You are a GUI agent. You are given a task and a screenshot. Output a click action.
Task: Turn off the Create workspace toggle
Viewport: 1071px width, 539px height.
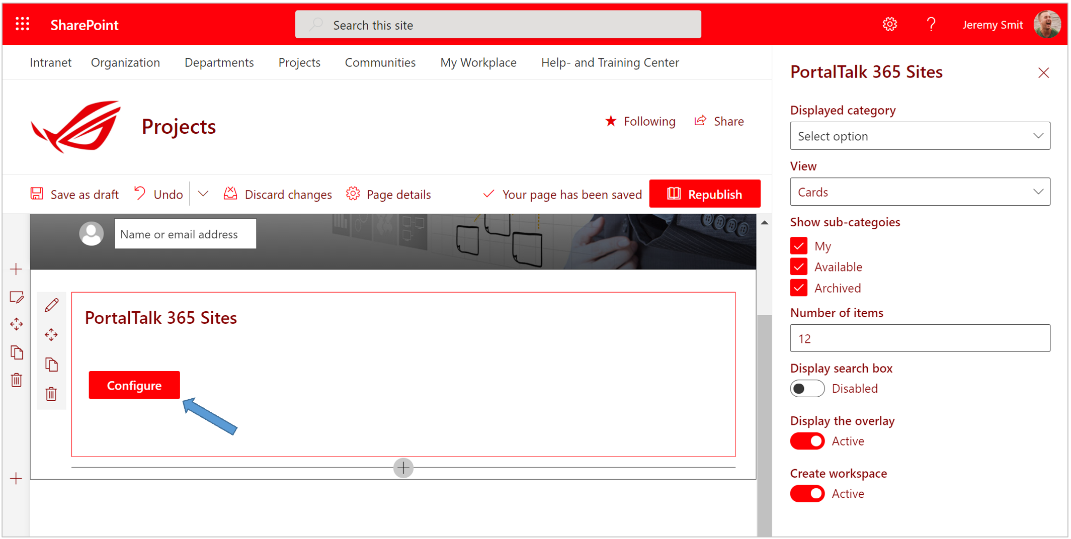click(x=807, y=494)
